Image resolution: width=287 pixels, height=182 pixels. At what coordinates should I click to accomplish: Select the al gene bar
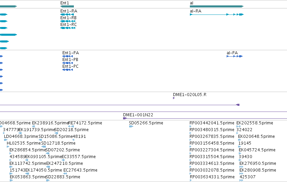(x=217, y=6)
